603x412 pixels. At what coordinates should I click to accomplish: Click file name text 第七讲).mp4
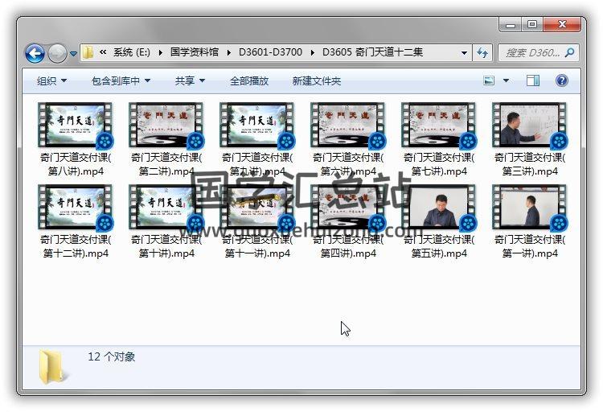pos(439,171)
